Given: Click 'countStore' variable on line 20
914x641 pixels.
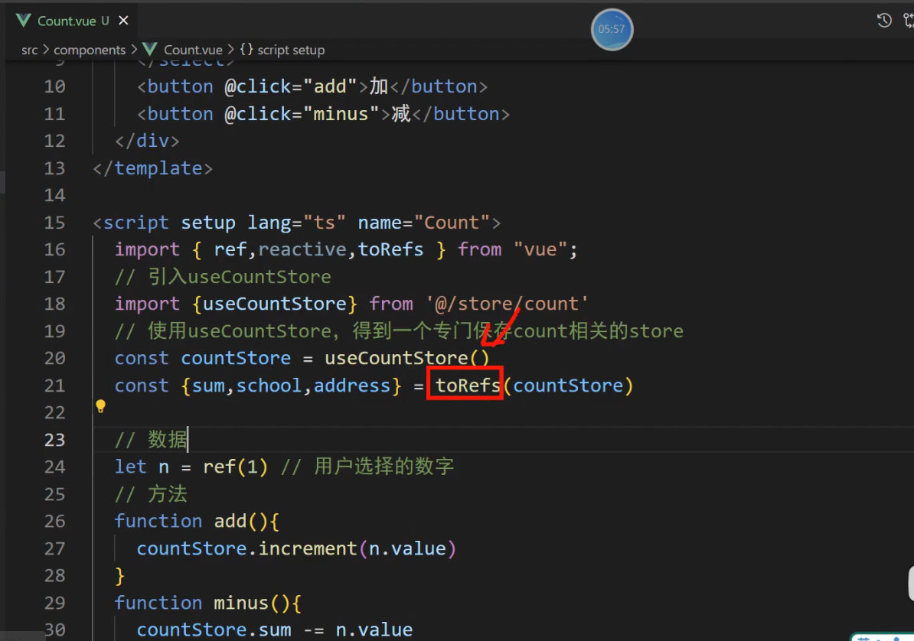Looking at the screenshot, I should tap(236, 358).
